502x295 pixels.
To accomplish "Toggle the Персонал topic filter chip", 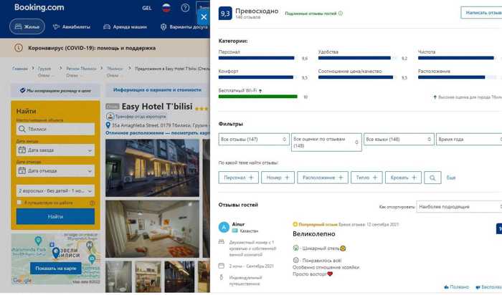I will 239,178.
